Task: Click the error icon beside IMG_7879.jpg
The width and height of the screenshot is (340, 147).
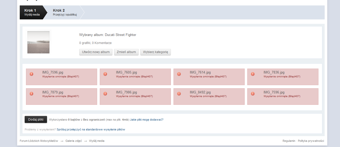Action: pyautogui.click(x=31, y=94)
